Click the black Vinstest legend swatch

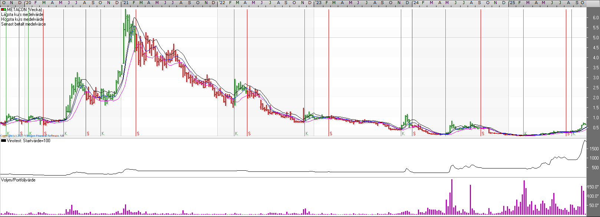pyautogui.click(x=4, y=141)
